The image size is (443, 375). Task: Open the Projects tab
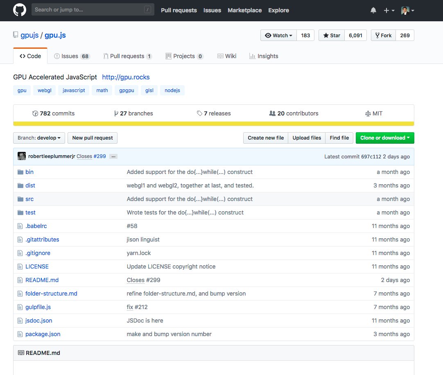pos(184,56)
